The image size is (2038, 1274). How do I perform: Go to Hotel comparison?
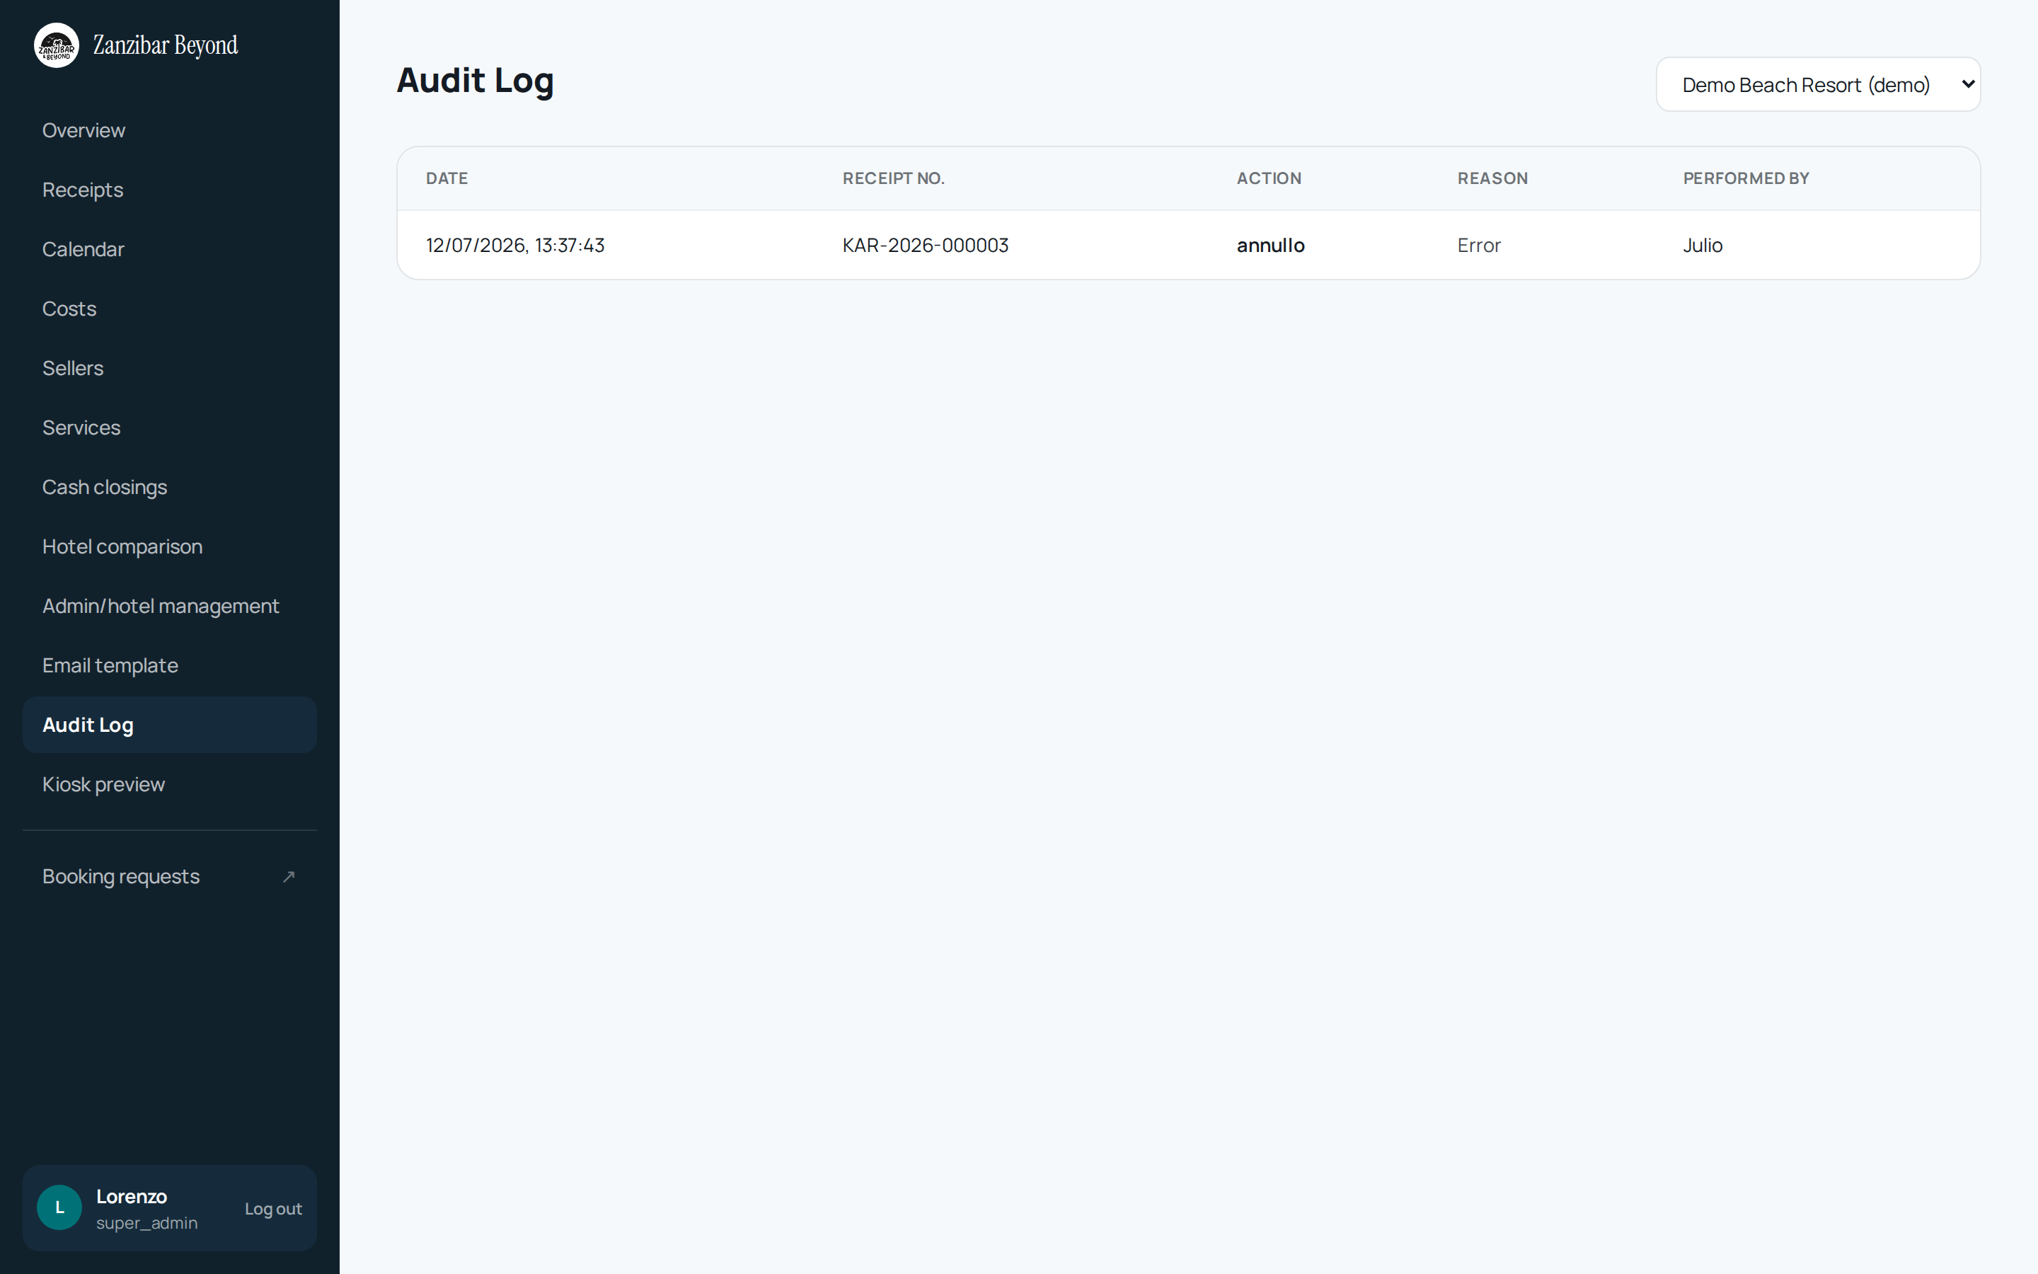pos(169,546)
